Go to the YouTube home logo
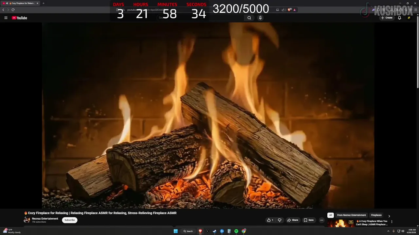This screenshot has height=235, width=419. pyautogui.click(x=19, y=18)
